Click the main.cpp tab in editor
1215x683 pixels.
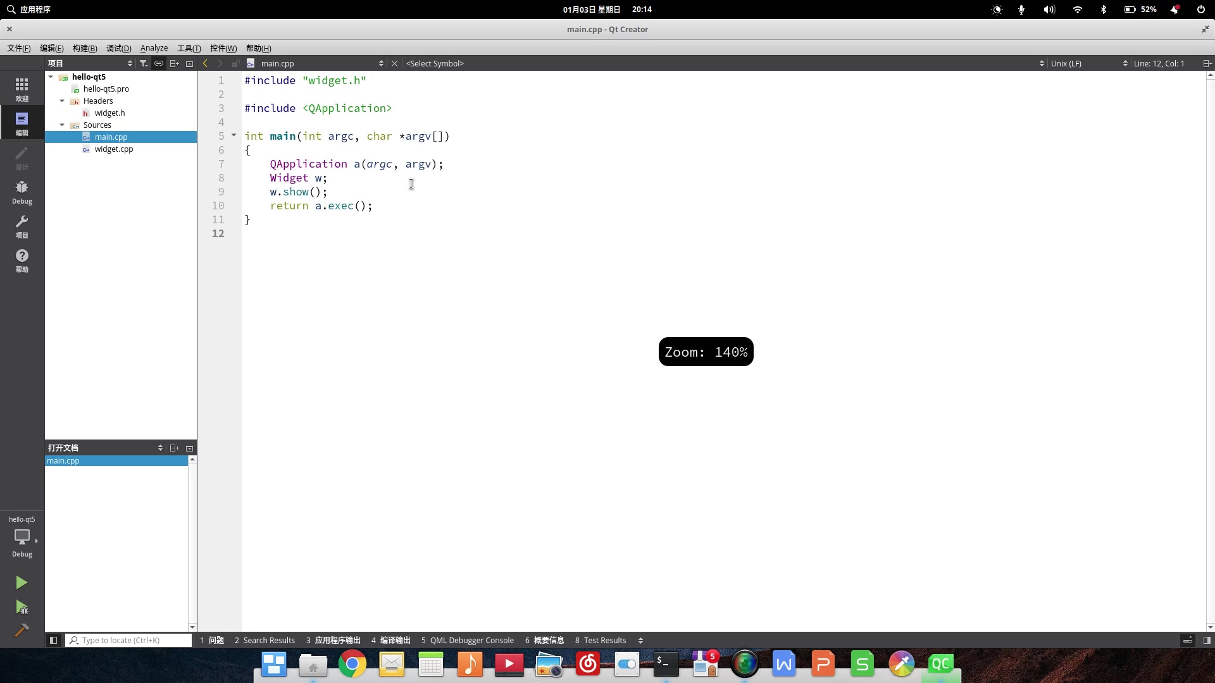tap(277, 63)
